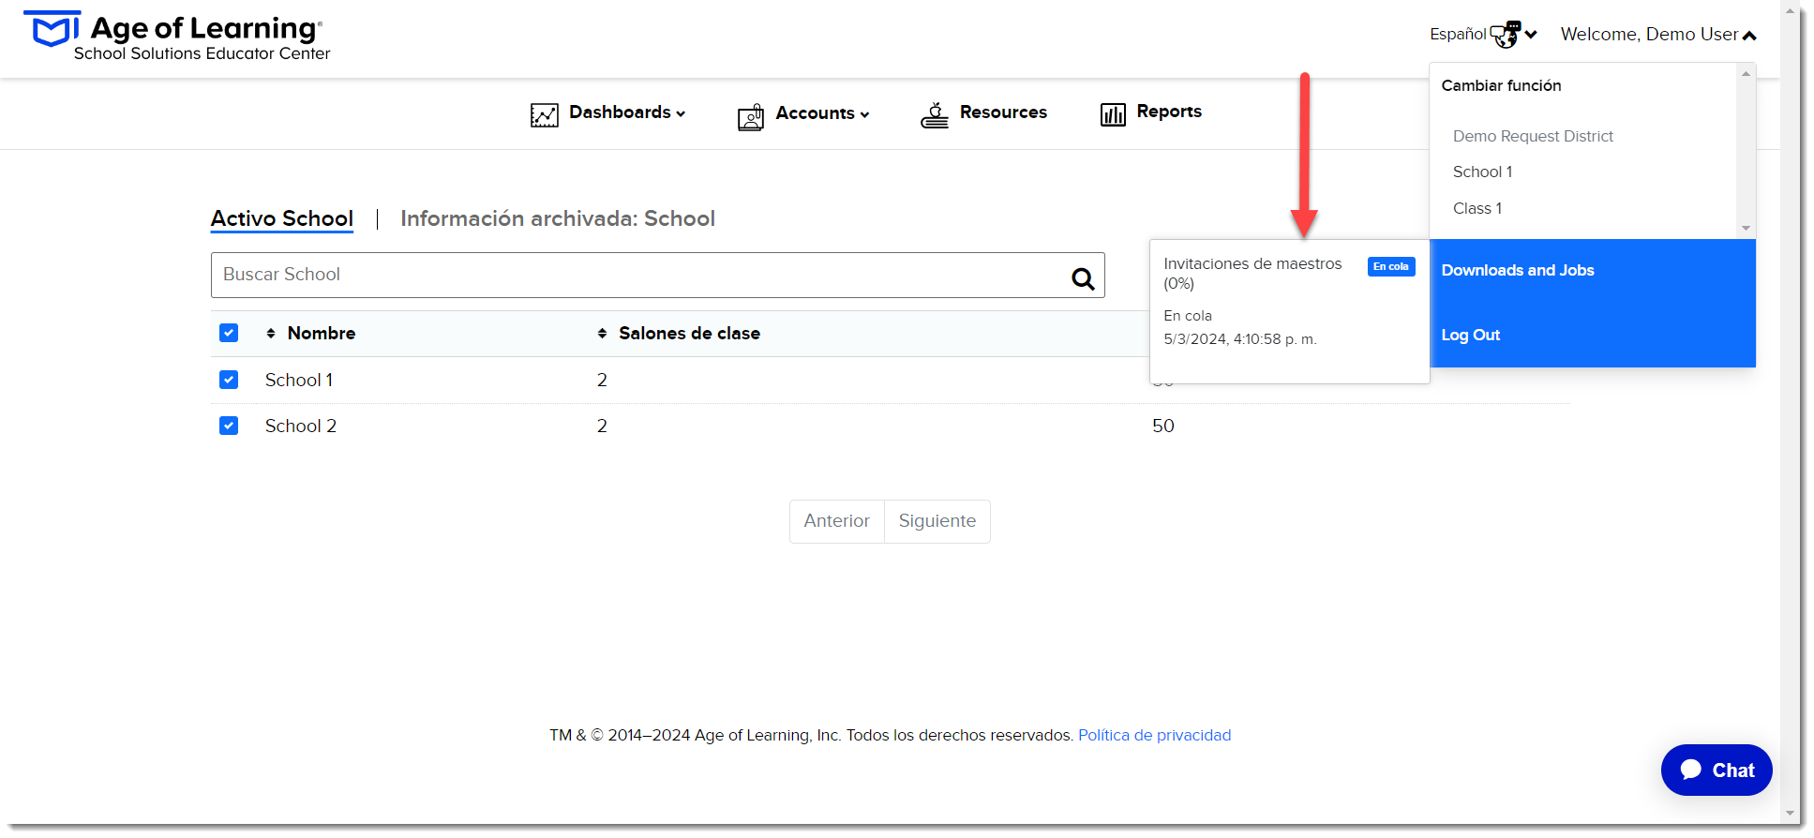Viewport: 1814px width, 838px height.
Task: Open the Resources menu item
Action: [x=1003, y=112]
